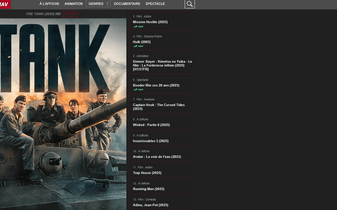Expand the Genres dropdown menu
337x210 pixels.
tap(96, 4)
